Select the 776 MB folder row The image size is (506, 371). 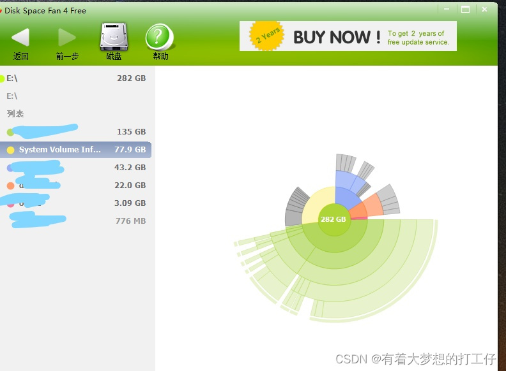(x=75, y=221)
